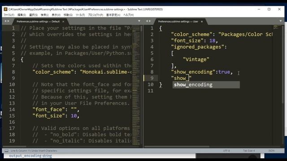Click the left pane horizontal scrollbar
The height and width of the screenshot is (161, 287).
15,147
